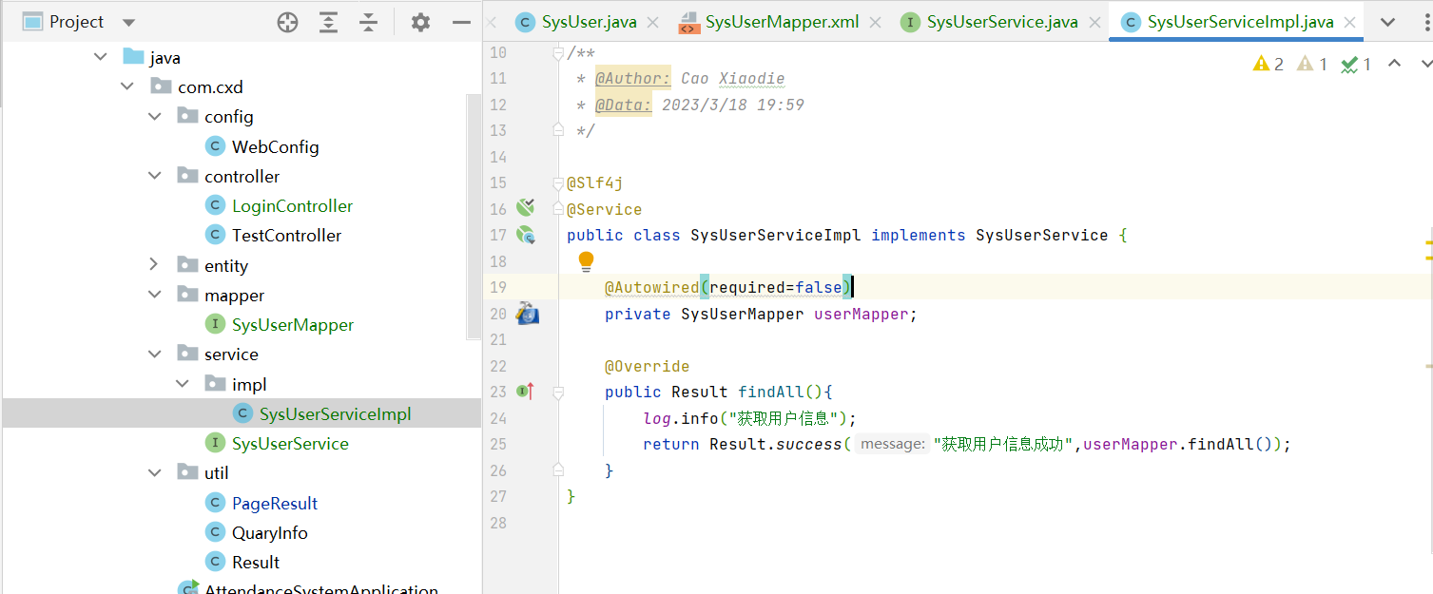Click the userMapper field name on line 20
This screenshot has width=1433, height=594.
[862, 314]
